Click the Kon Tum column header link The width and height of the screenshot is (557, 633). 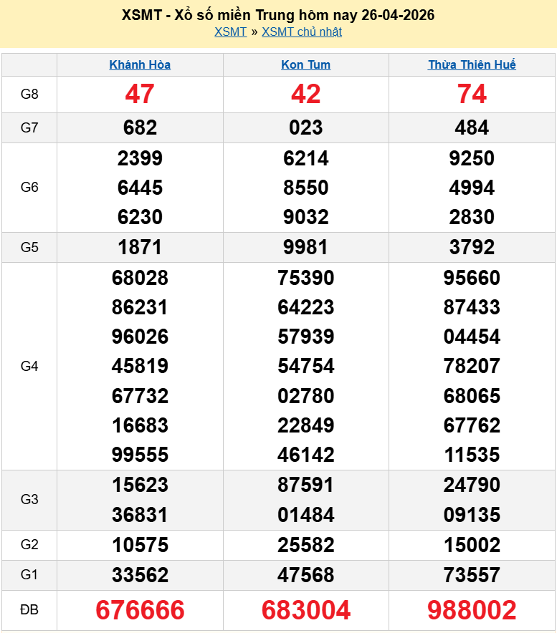[306, 65]
